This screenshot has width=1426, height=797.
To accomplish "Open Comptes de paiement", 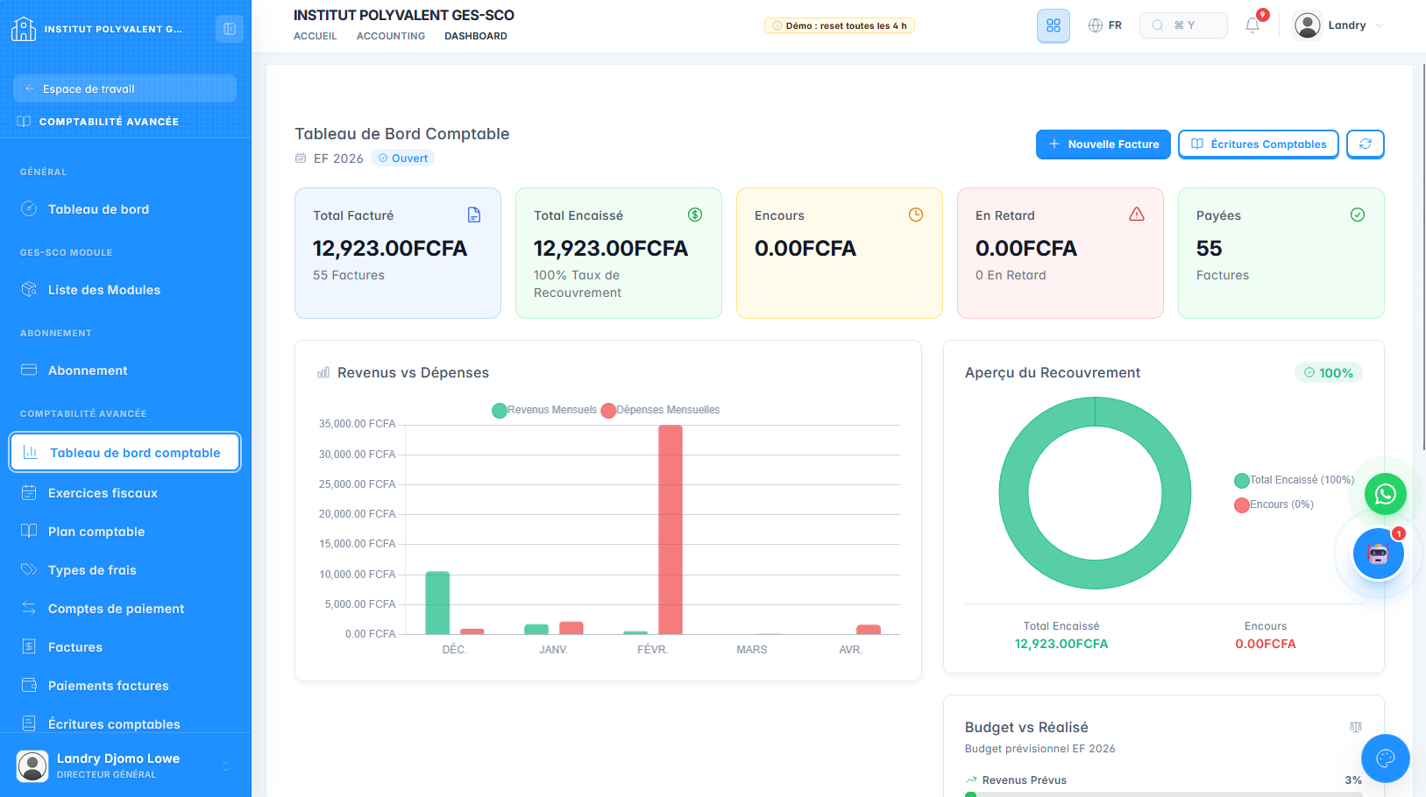I will (x=125, y=609).
